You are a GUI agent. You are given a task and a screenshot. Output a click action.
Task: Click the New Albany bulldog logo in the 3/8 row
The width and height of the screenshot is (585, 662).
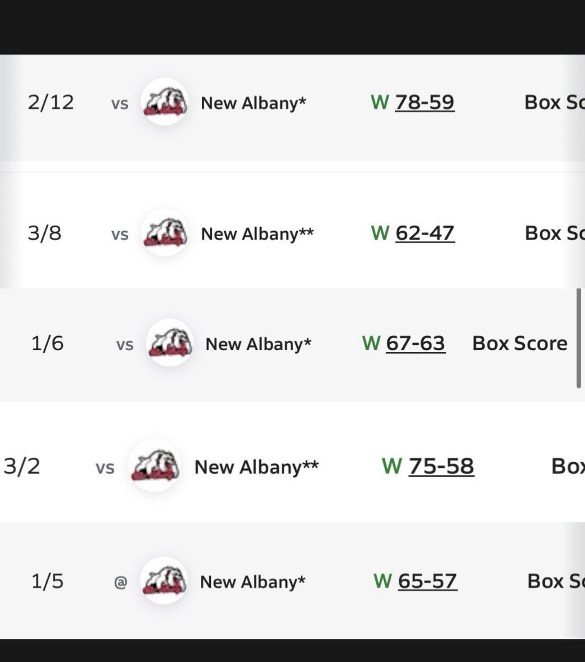[164, 233]
